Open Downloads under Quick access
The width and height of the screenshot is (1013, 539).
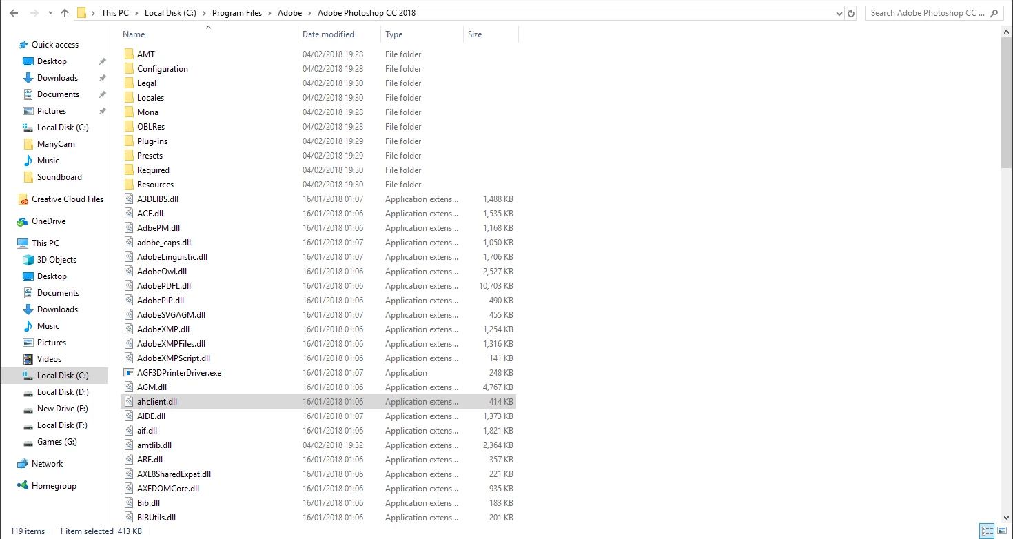[x=57, y=78]
